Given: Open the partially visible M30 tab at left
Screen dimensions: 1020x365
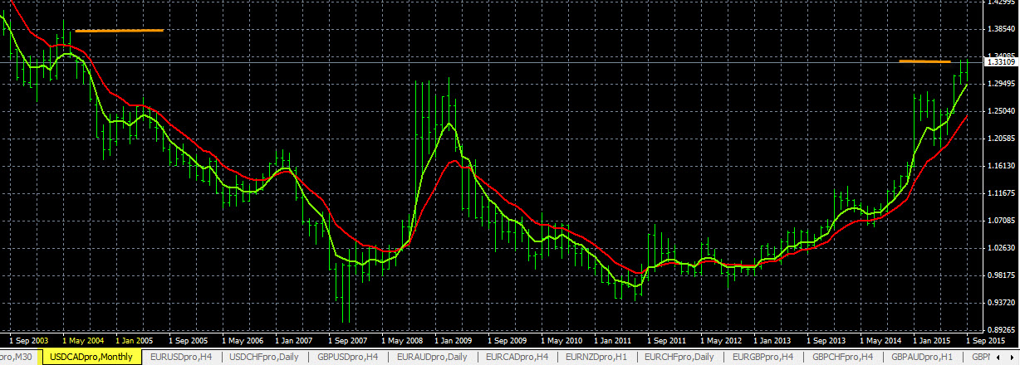Looking at the screenshot, I should click(17, 357).
